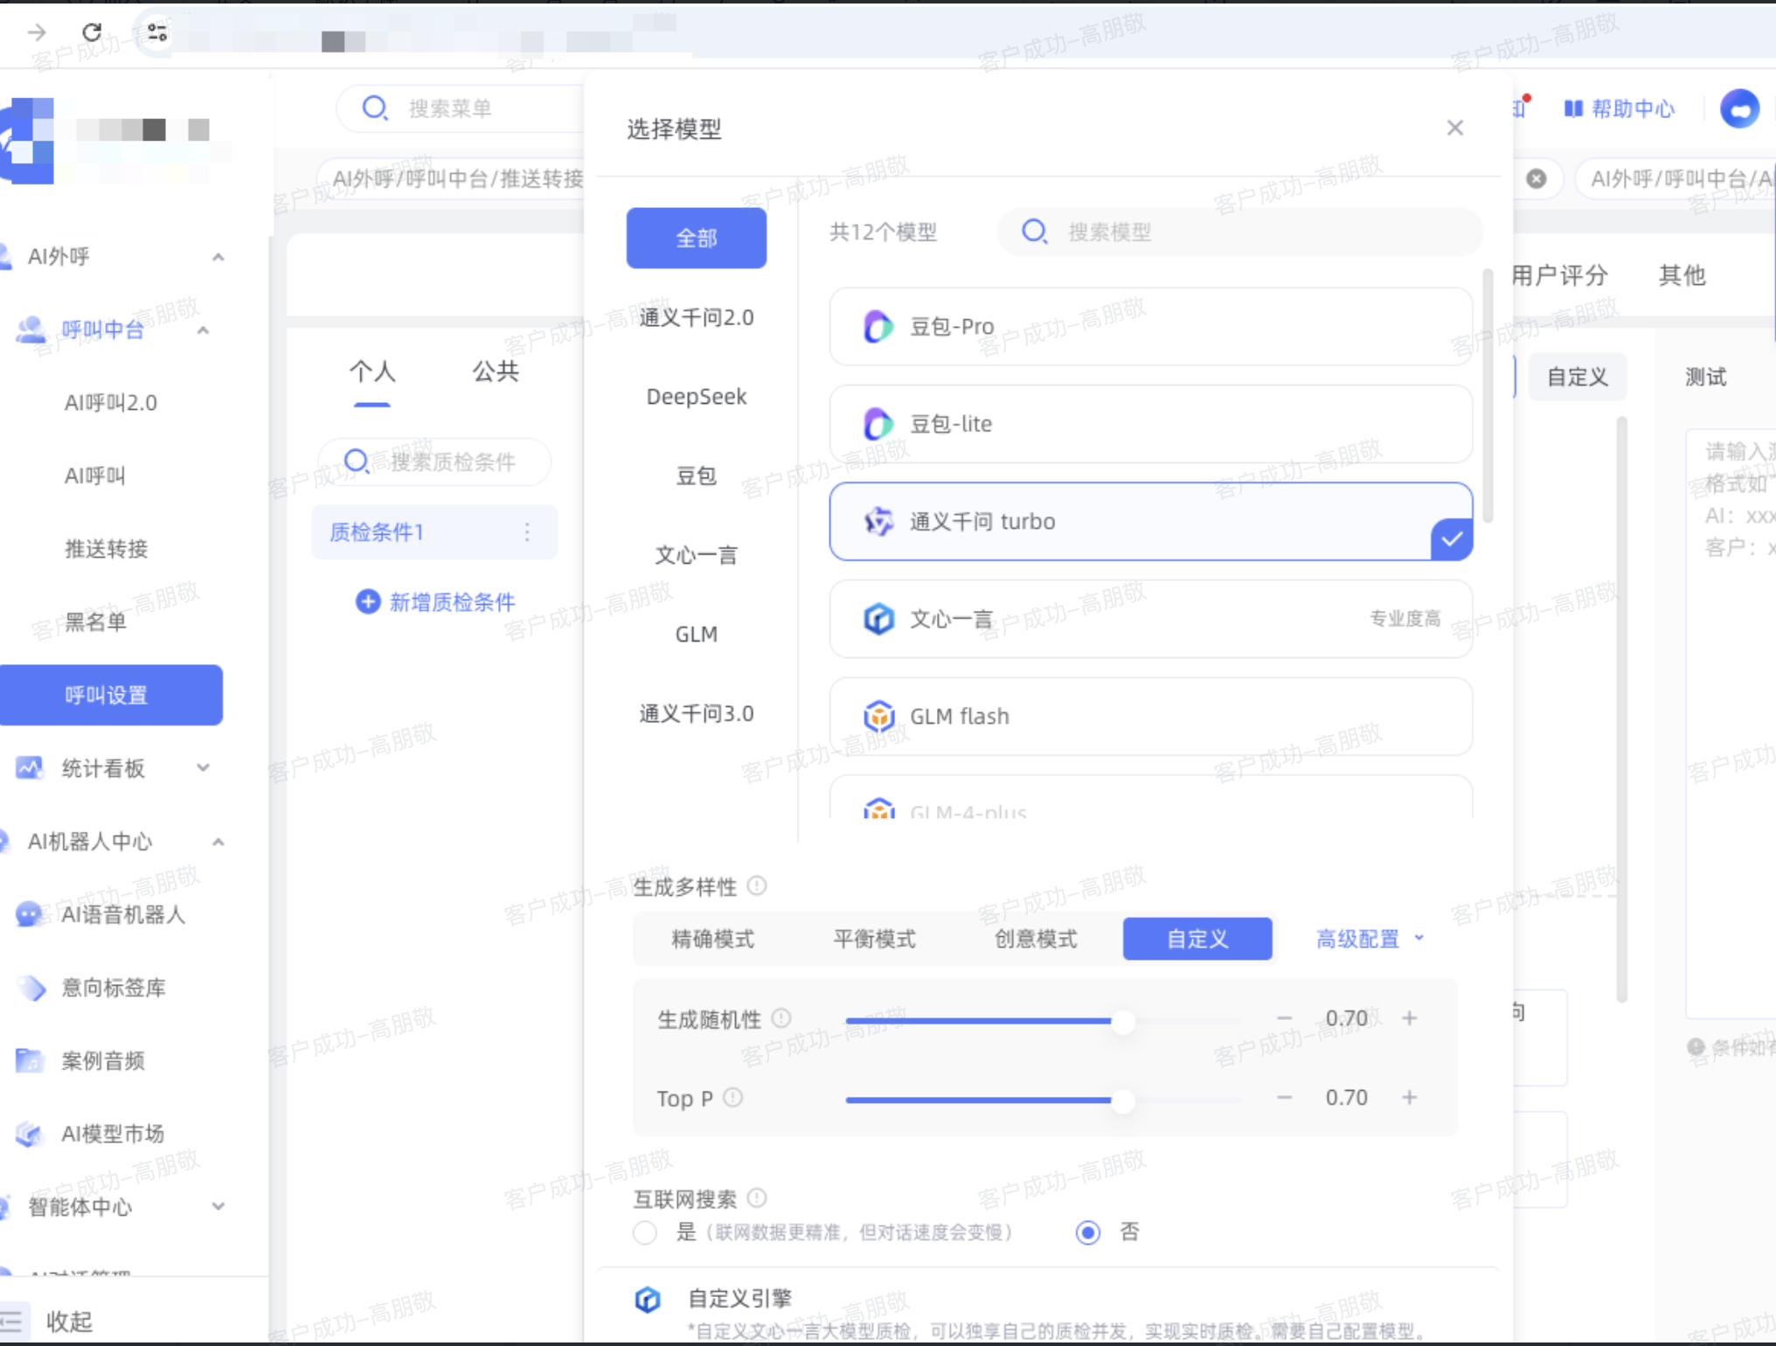Image resolution: width=1776 pixels, height=1346 pixels.
Task: Click the 意向标签库 sidebar icon
Action: tap(32, 988)
